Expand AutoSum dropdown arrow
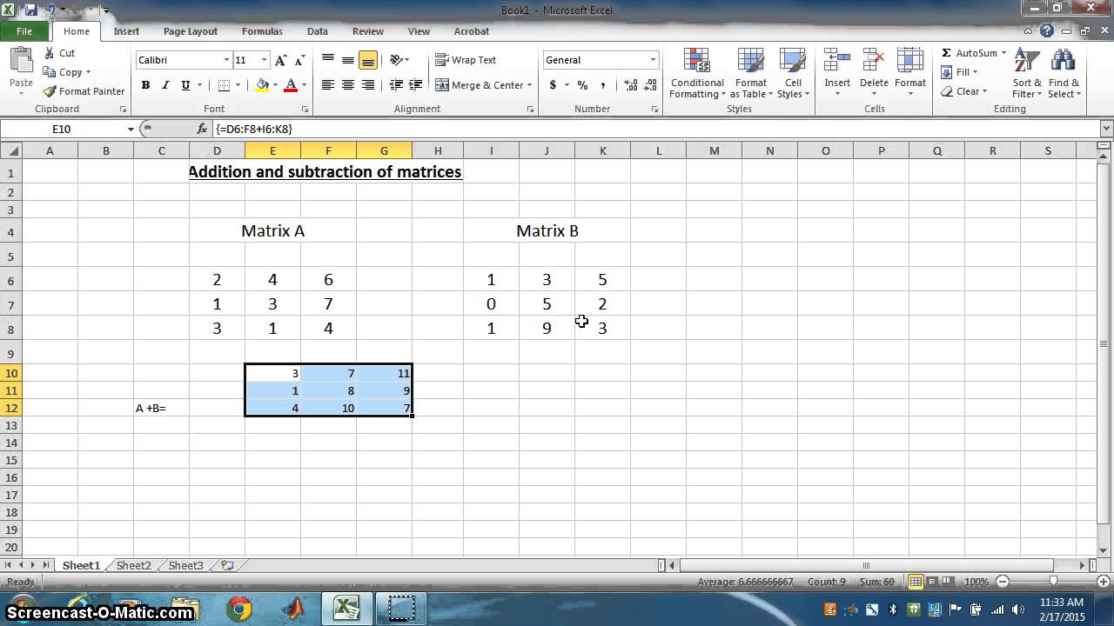This screenshot has height=626, width=1114. pyautogui.click(x=1003, y=53)
